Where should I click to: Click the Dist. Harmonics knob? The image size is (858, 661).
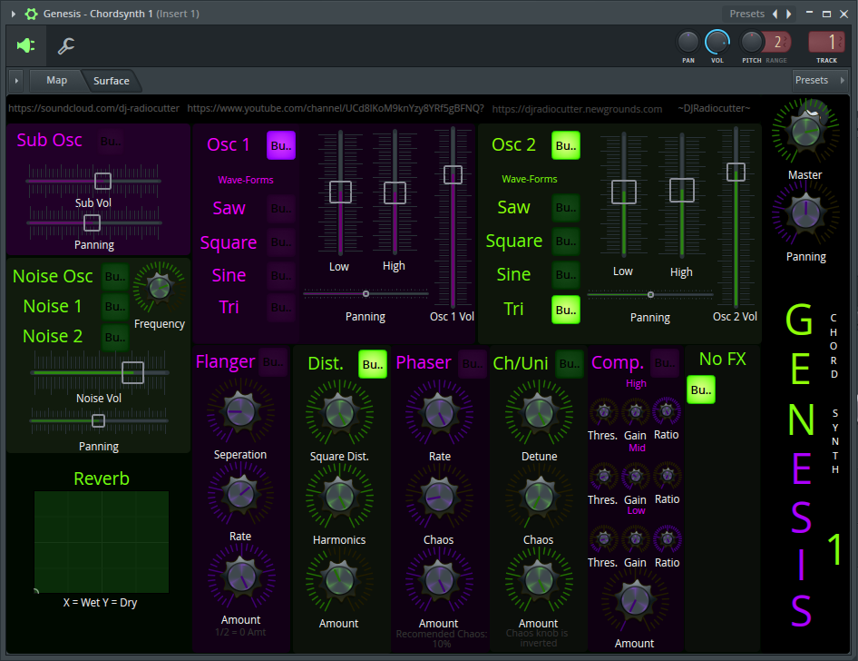click(x=339, y=496)
